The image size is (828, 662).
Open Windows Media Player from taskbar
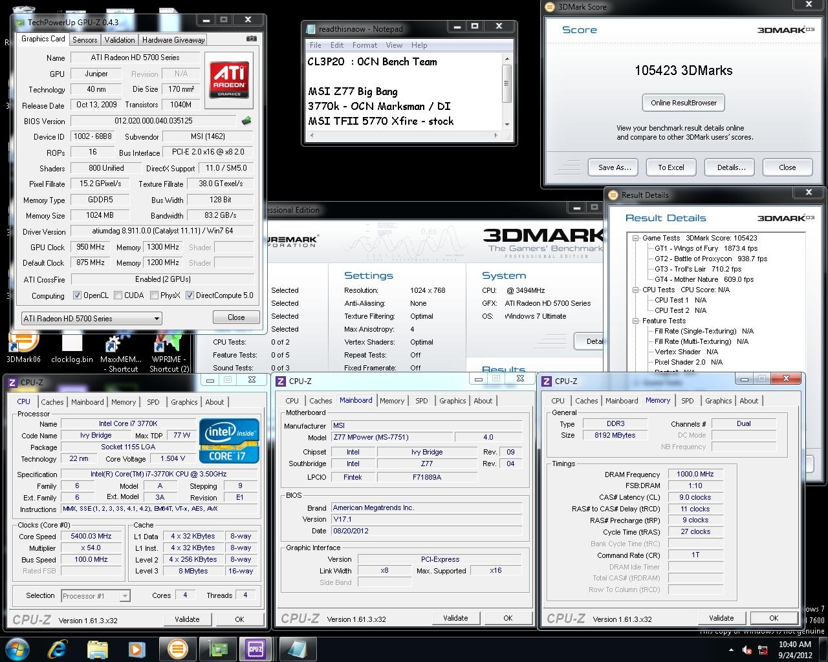click(x=136, y=648)
